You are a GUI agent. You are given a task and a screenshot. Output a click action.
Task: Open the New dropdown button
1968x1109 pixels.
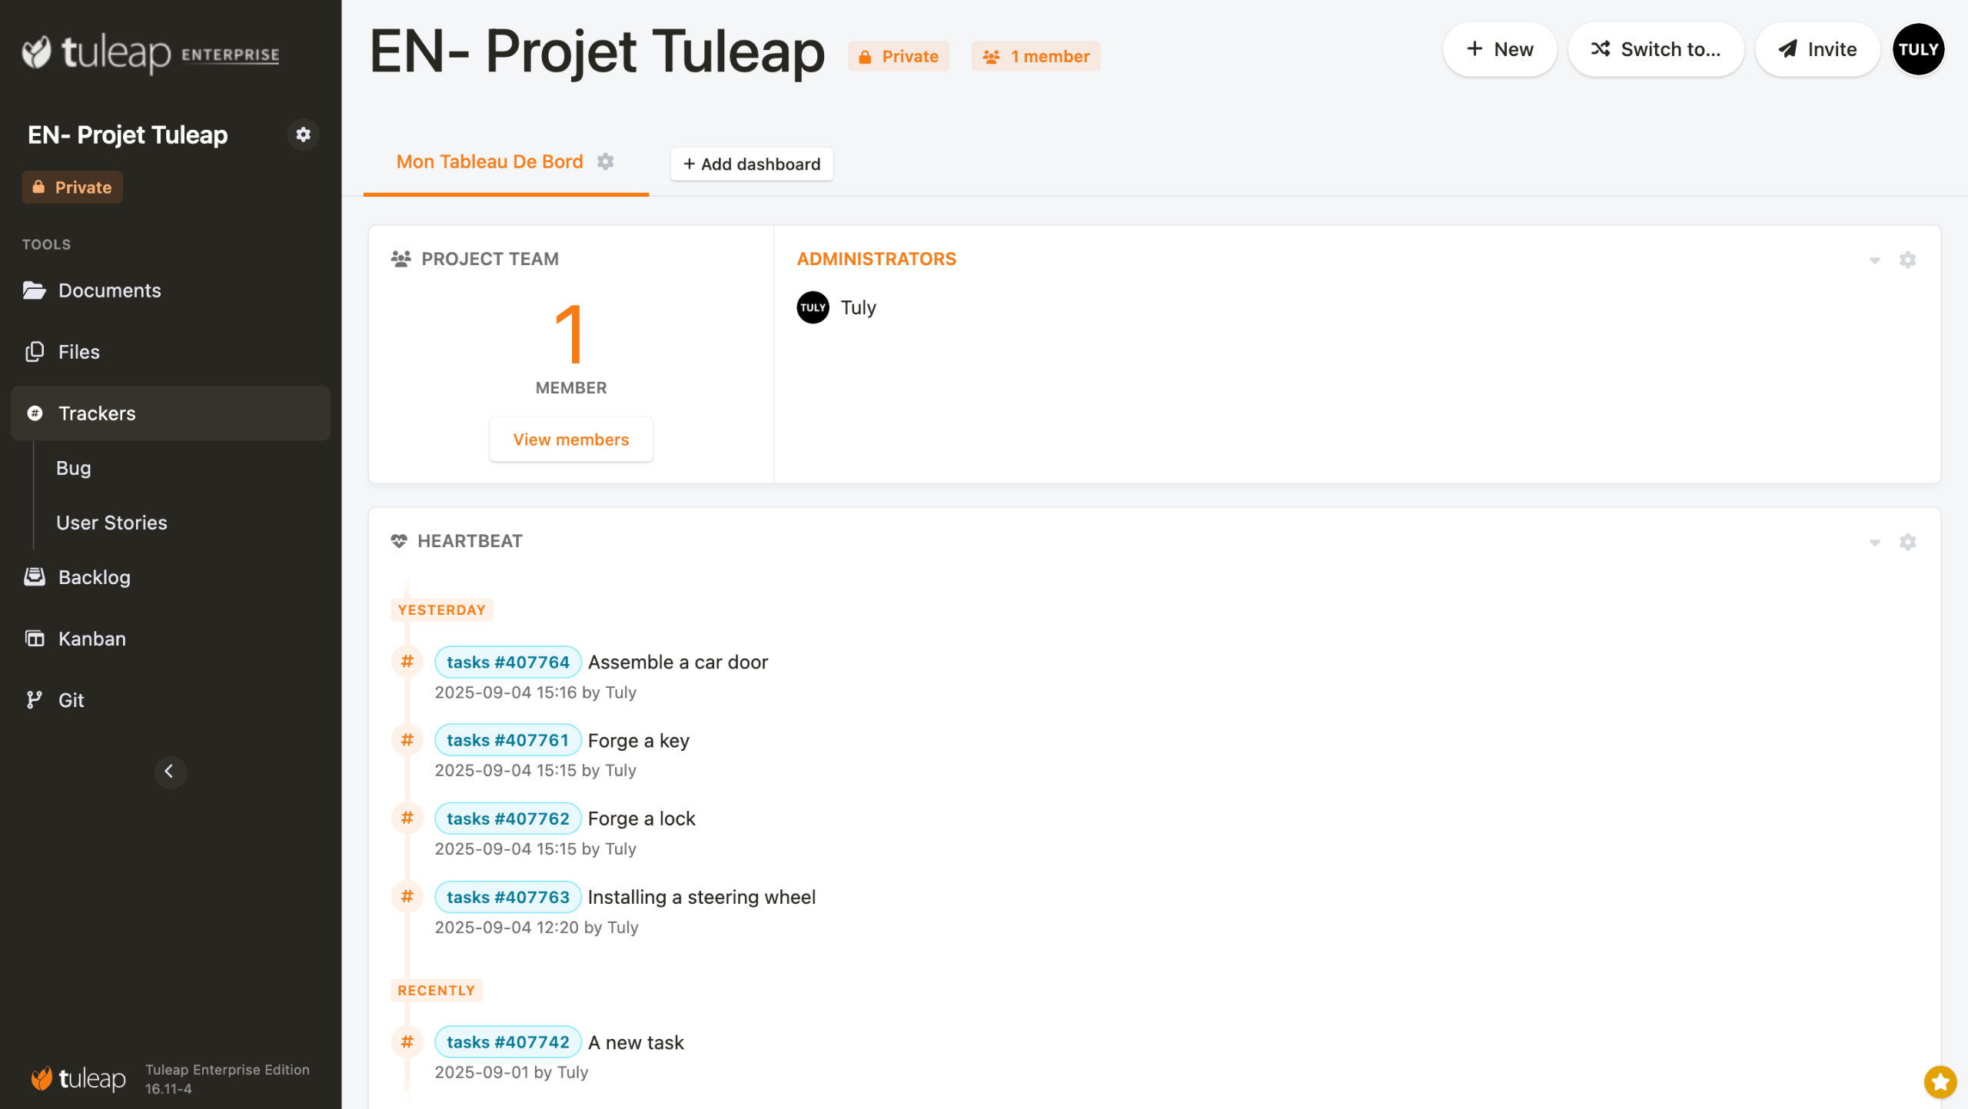pyautogui.click(x=1500, y=49)
